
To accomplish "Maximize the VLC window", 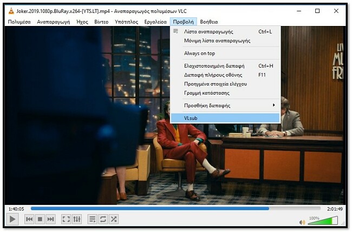I will 317,11.
